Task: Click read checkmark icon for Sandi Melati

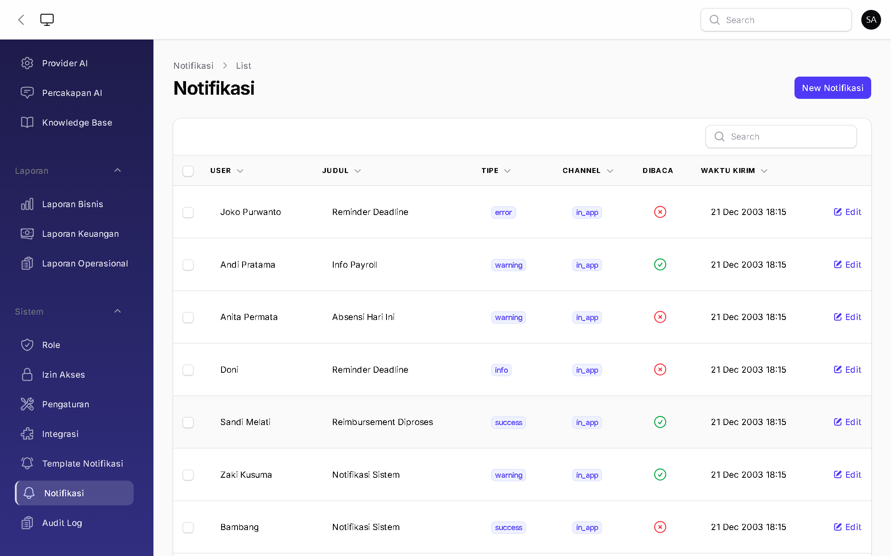Action: (x=660, y=422)
